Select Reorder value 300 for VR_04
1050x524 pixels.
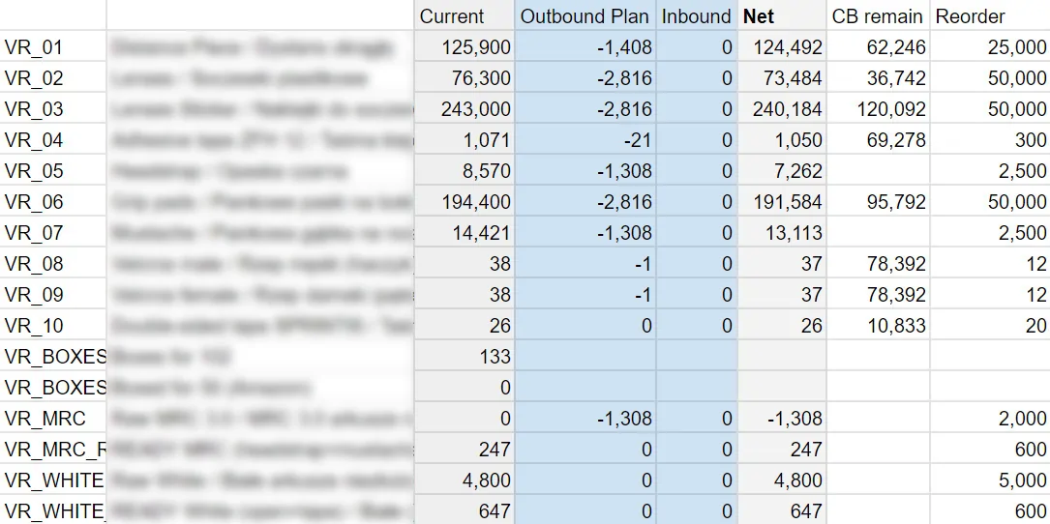tap(988, 140)
